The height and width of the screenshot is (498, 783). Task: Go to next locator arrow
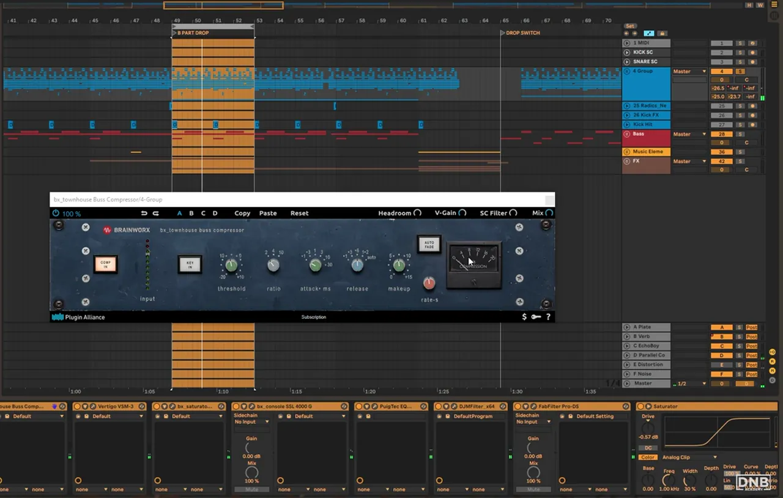634,34
